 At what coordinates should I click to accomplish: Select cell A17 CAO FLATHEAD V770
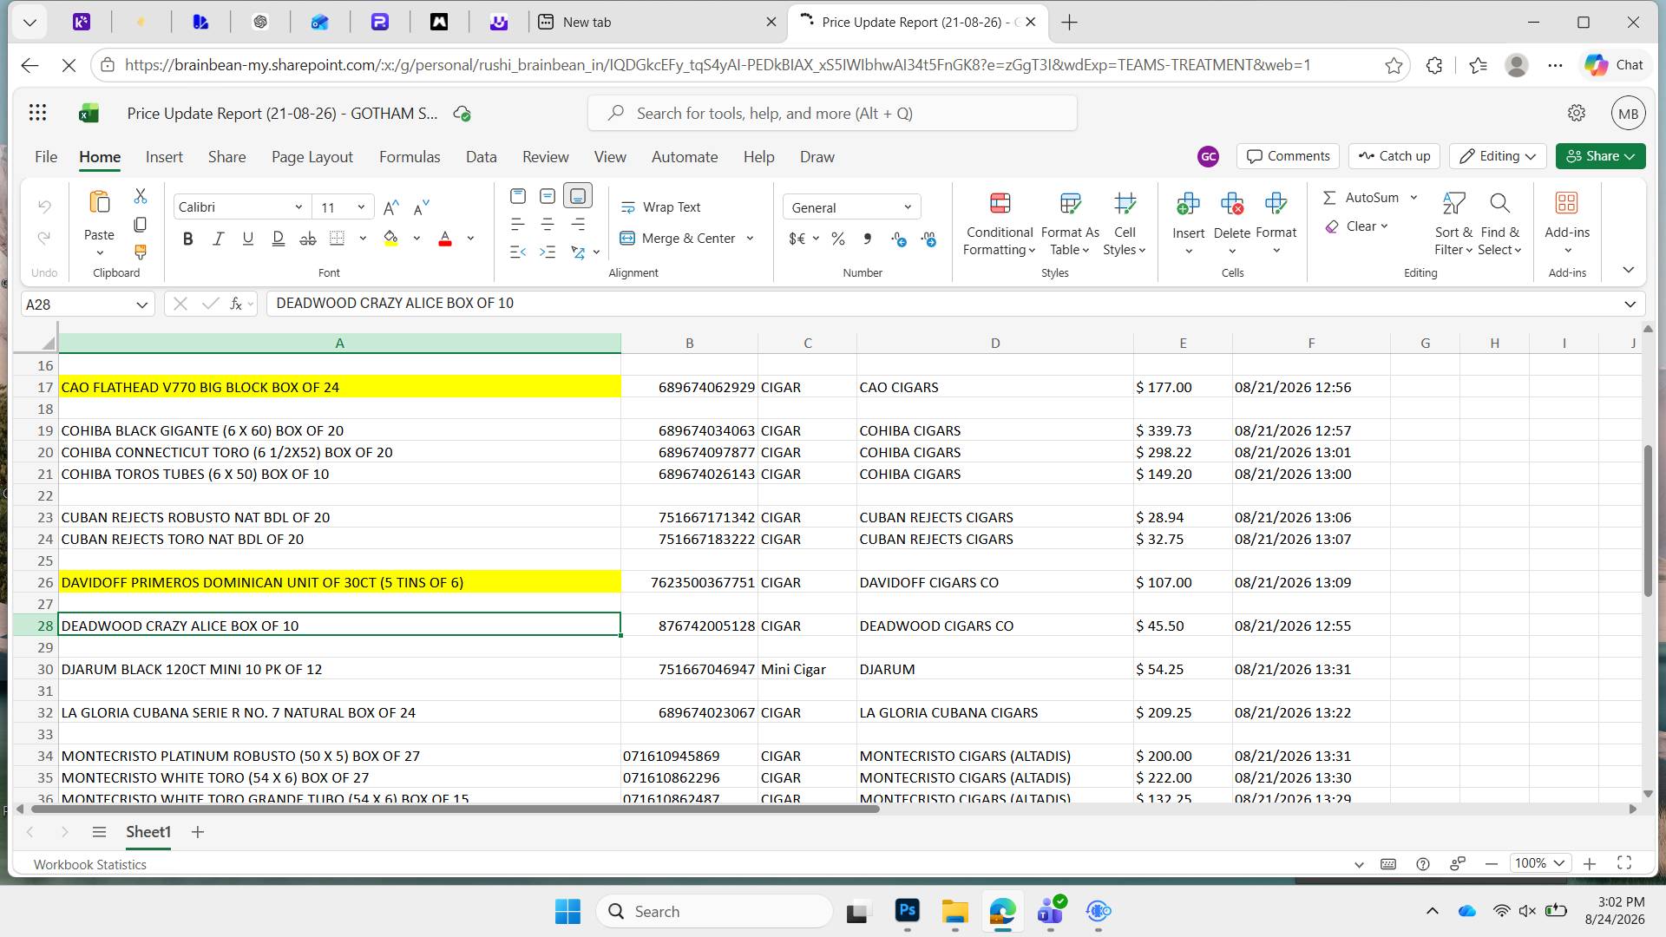tap(339, 387)
